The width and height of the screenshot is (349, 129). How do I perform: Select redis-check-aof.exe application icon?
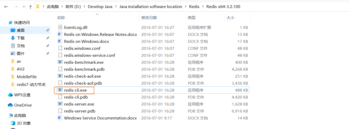pyautogui.click(x=60, y=76)
